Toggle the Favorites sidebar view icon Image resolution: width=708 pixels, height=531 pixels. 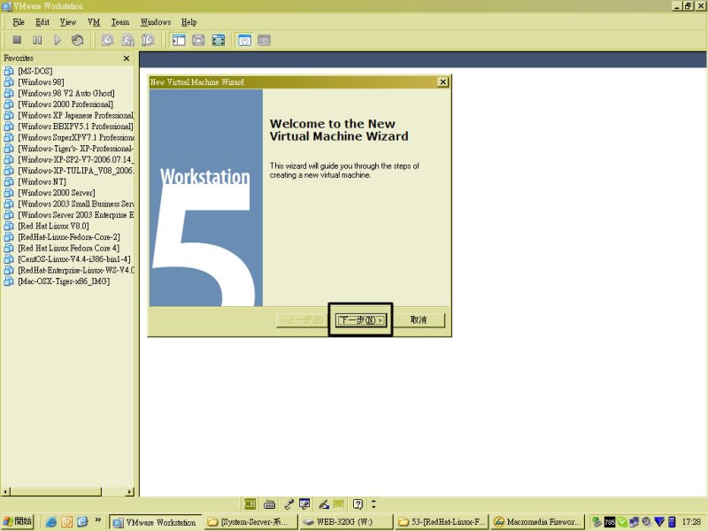178,40
